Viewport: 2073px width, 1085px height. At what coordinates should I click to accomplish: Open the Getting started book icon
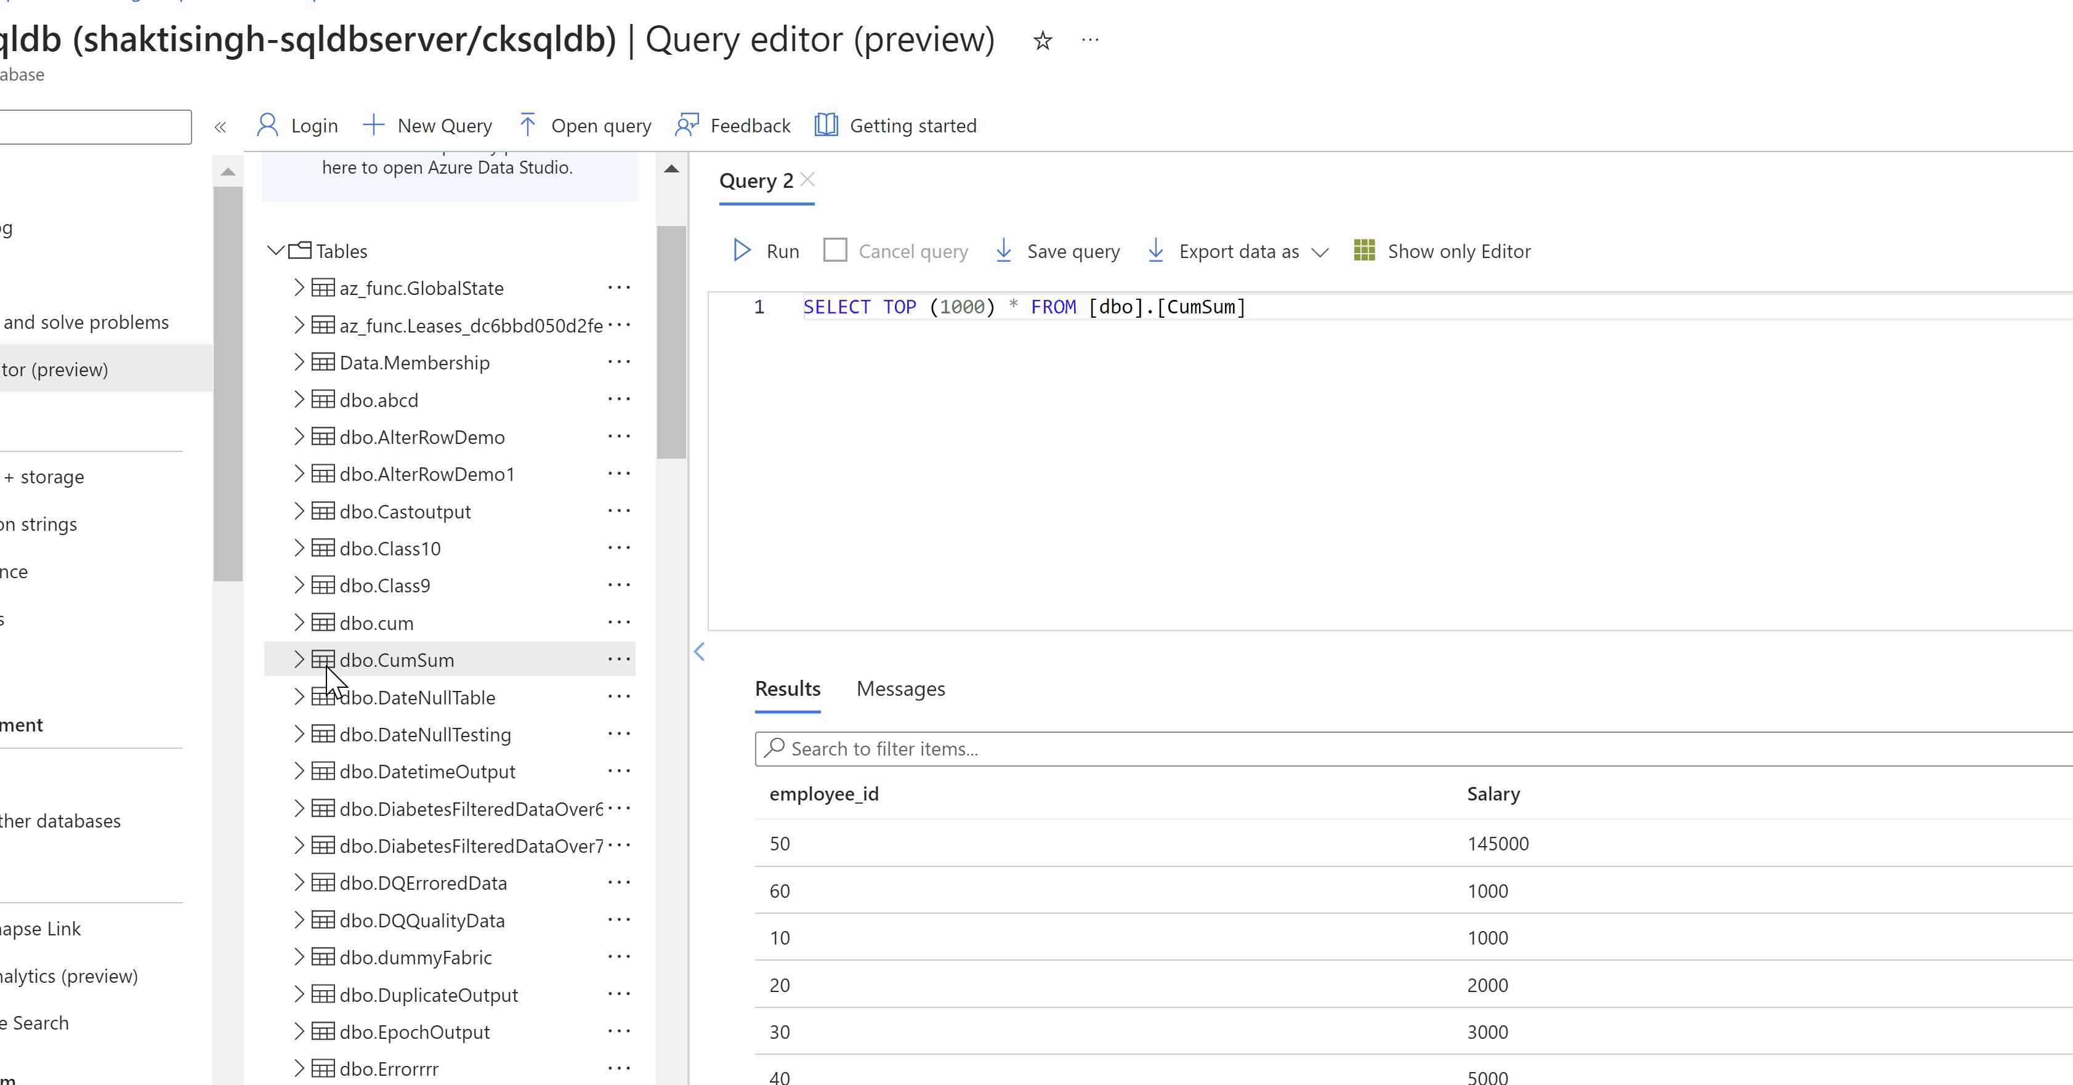coord(826,125)
